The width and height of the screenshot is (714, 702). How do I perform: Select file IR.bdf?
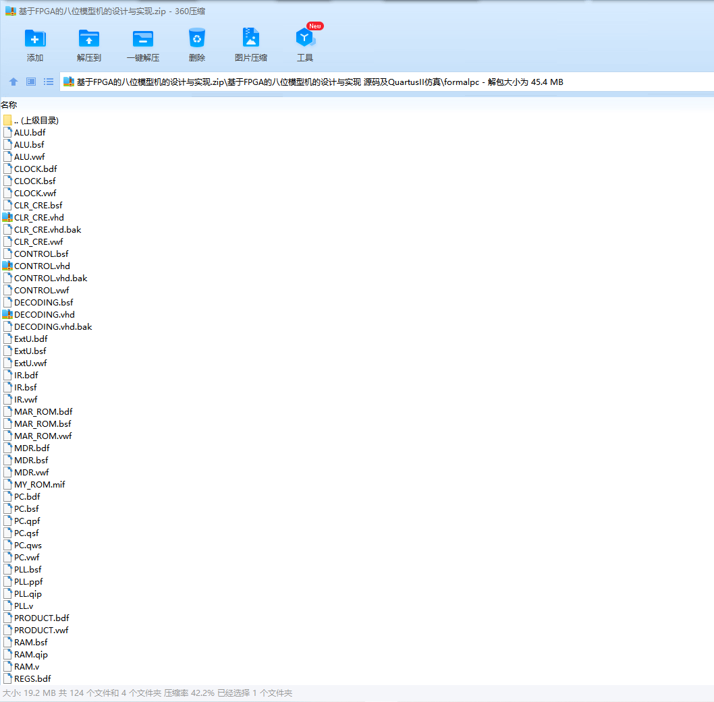pos(21,376)
